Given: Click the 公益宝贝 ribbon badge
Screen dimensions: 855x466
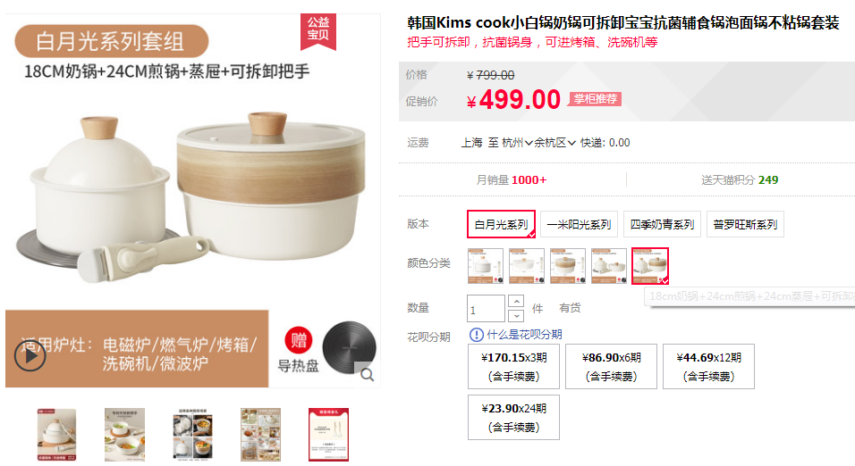Looking at the screenshot, I should point(318,30).
